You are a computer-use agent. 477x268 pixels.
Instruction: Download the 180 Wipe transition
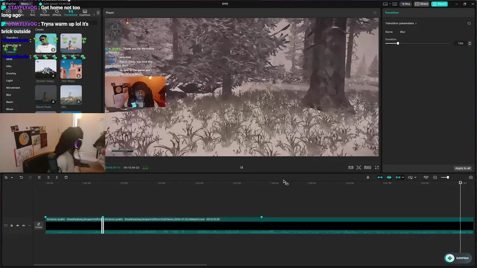(x=79, y=76)
